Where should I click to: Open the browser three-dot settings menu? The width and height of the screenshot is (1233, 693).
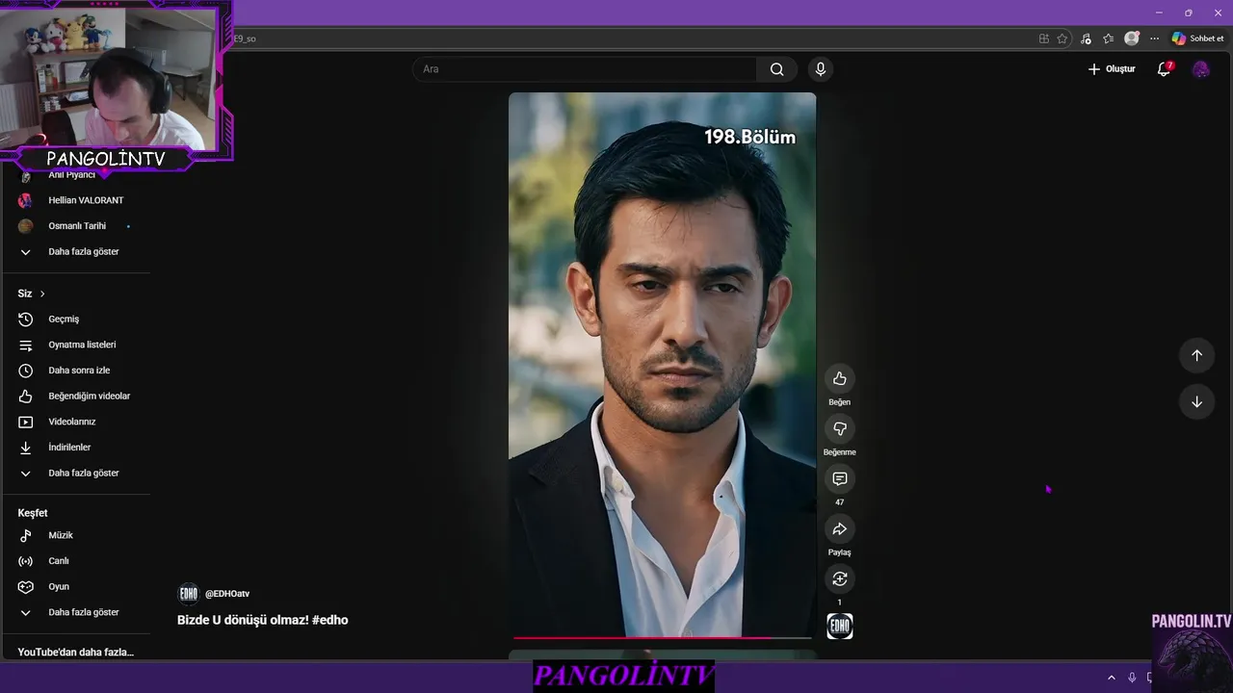pos(1154,38)
